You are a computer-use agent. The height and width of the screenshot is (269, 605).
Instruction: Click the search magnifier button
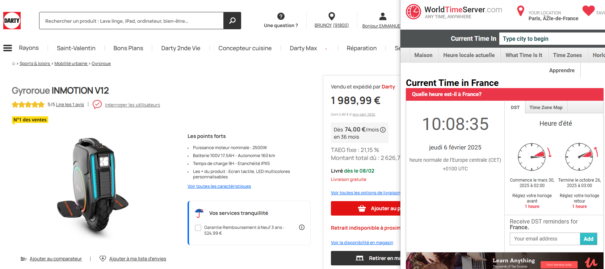click(232, 21)
